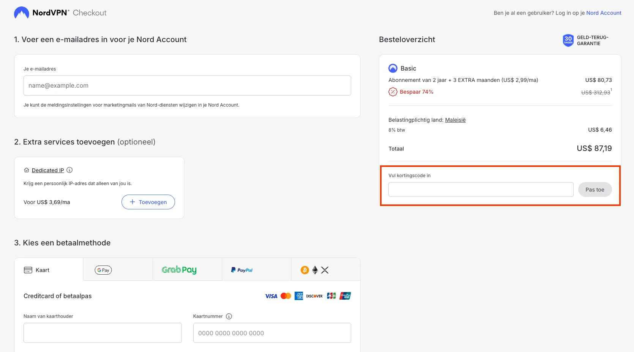Click the Mastercard logo
This screenshot has width=634, height=352.
click(286, 296)
